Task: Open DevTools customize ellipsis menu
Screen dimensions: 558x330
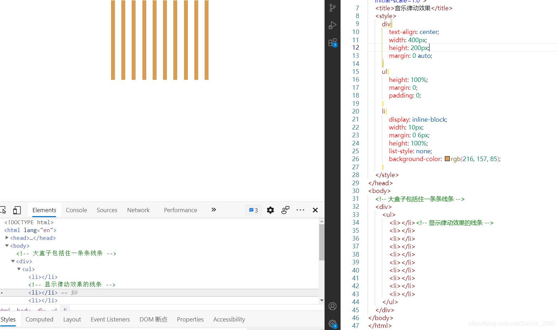Action: coord(300,210)
